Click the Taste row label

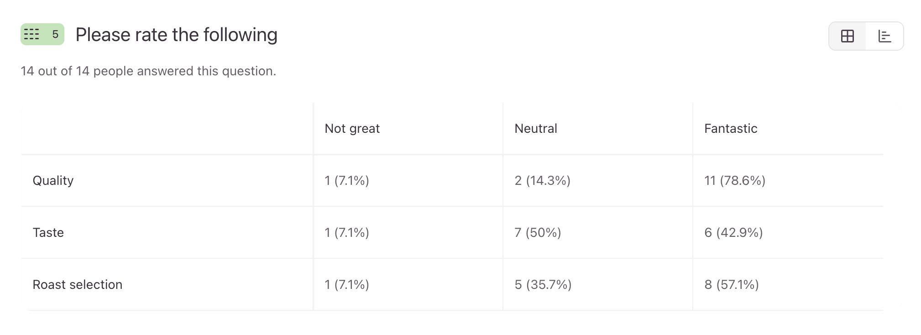coord(48,232)
